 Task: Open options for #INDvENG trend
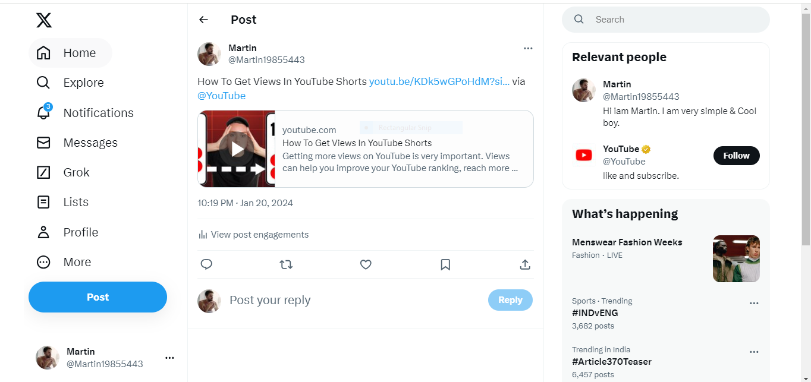coord(754,303)
